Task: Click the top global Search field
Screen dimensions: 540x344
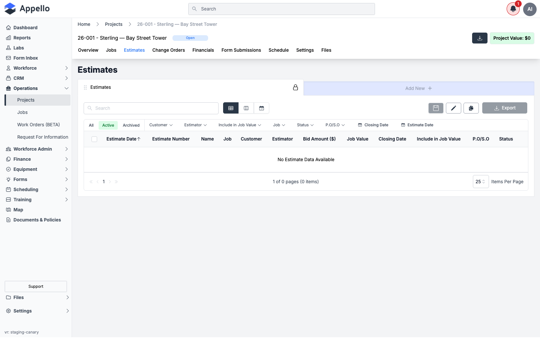Action: pos(282,9)
